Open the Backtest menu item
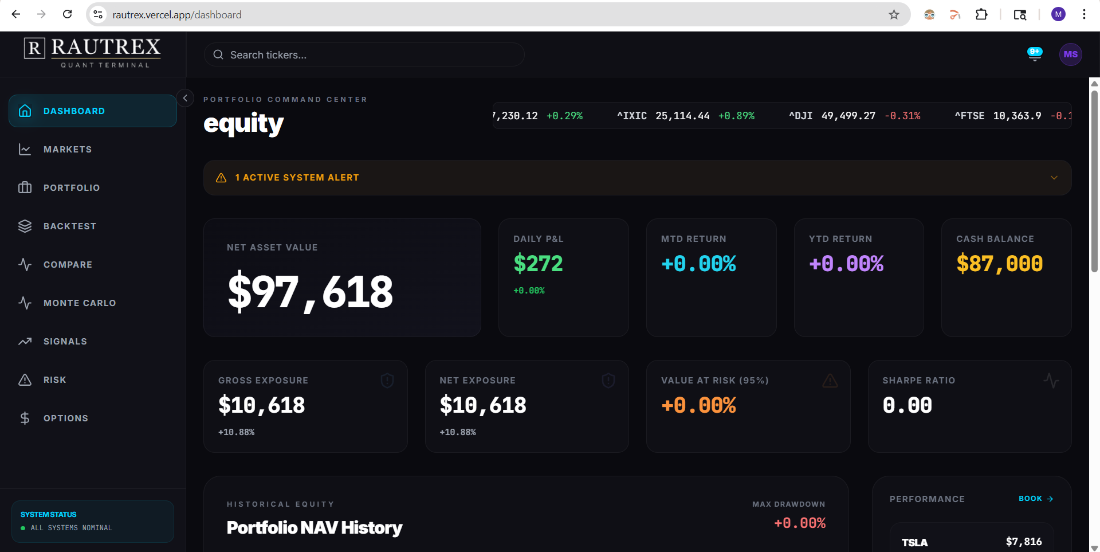 (x=93, y=226)
